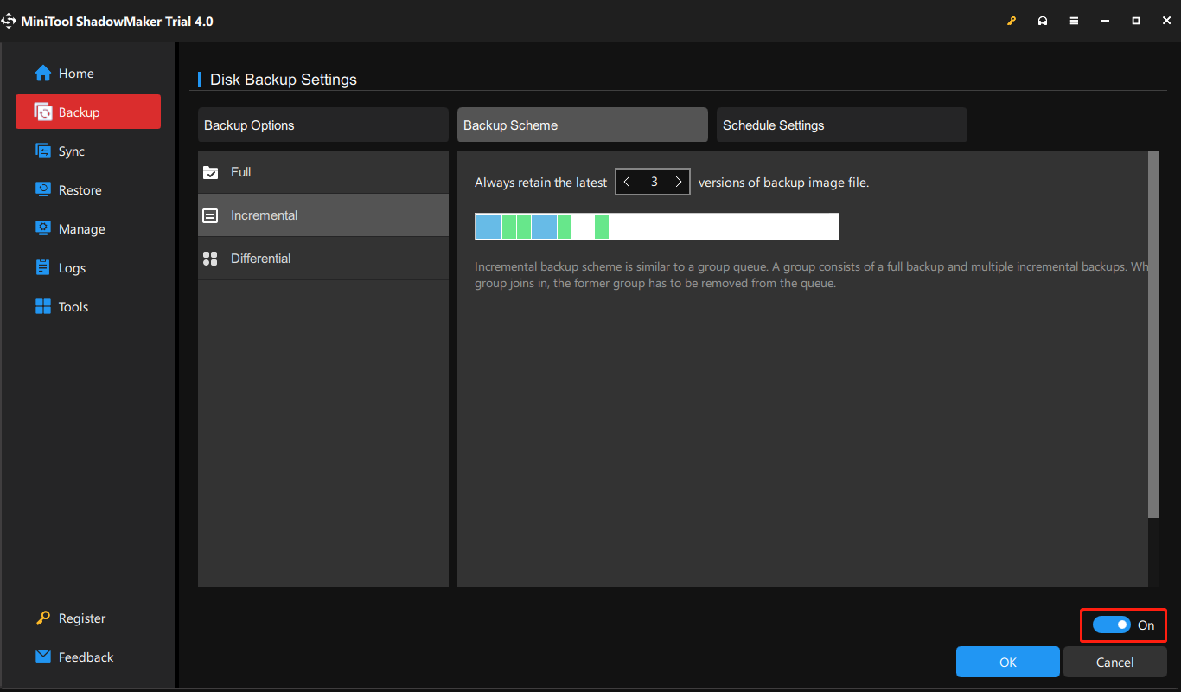Increase retained versions with the right arrow
1181x692 pixels.
679,182
